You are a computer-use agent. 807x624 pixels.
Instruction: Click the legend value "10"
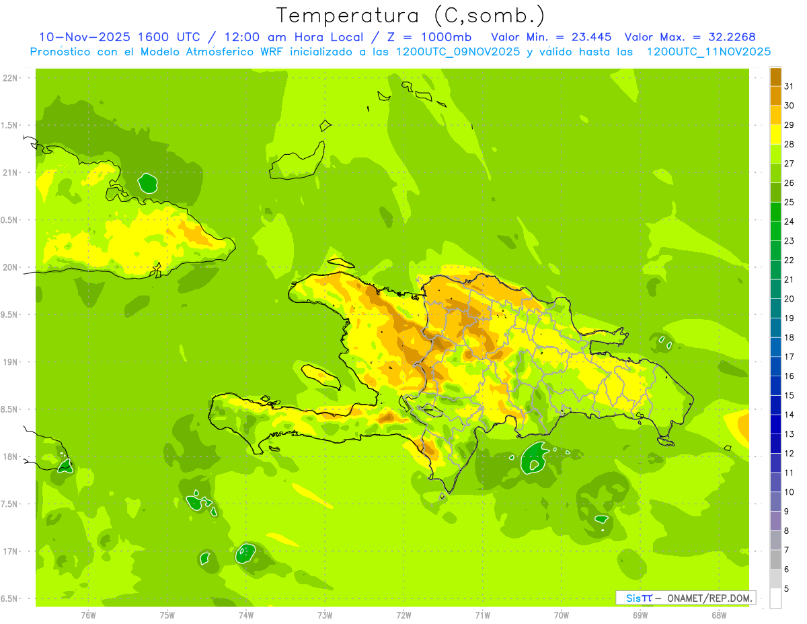(790, 492)
